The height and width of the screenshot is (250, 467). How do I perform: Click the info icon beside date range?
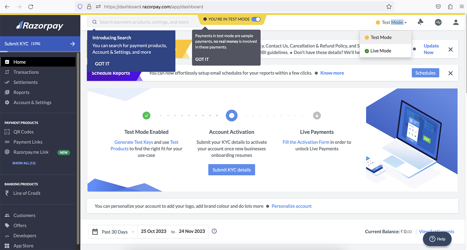(x=214, y=231)
